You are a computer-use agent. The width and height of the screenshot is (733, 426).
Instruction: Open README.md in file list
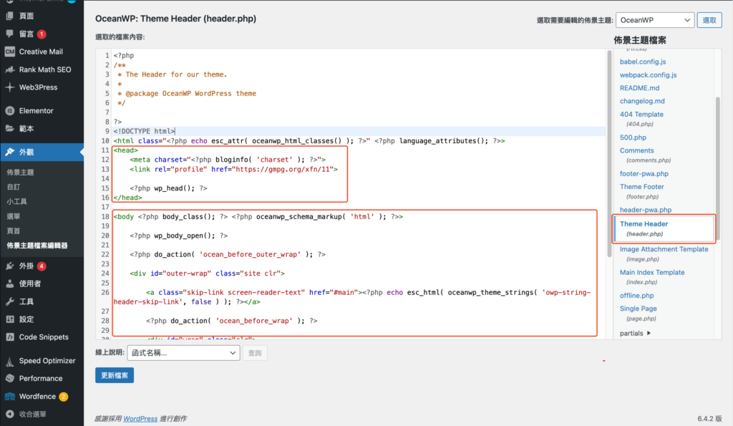pyautogui.click(x=639, y=88)
